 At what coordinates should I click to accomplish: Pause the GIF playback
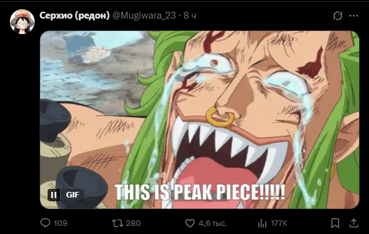click(x=54, y=195)
